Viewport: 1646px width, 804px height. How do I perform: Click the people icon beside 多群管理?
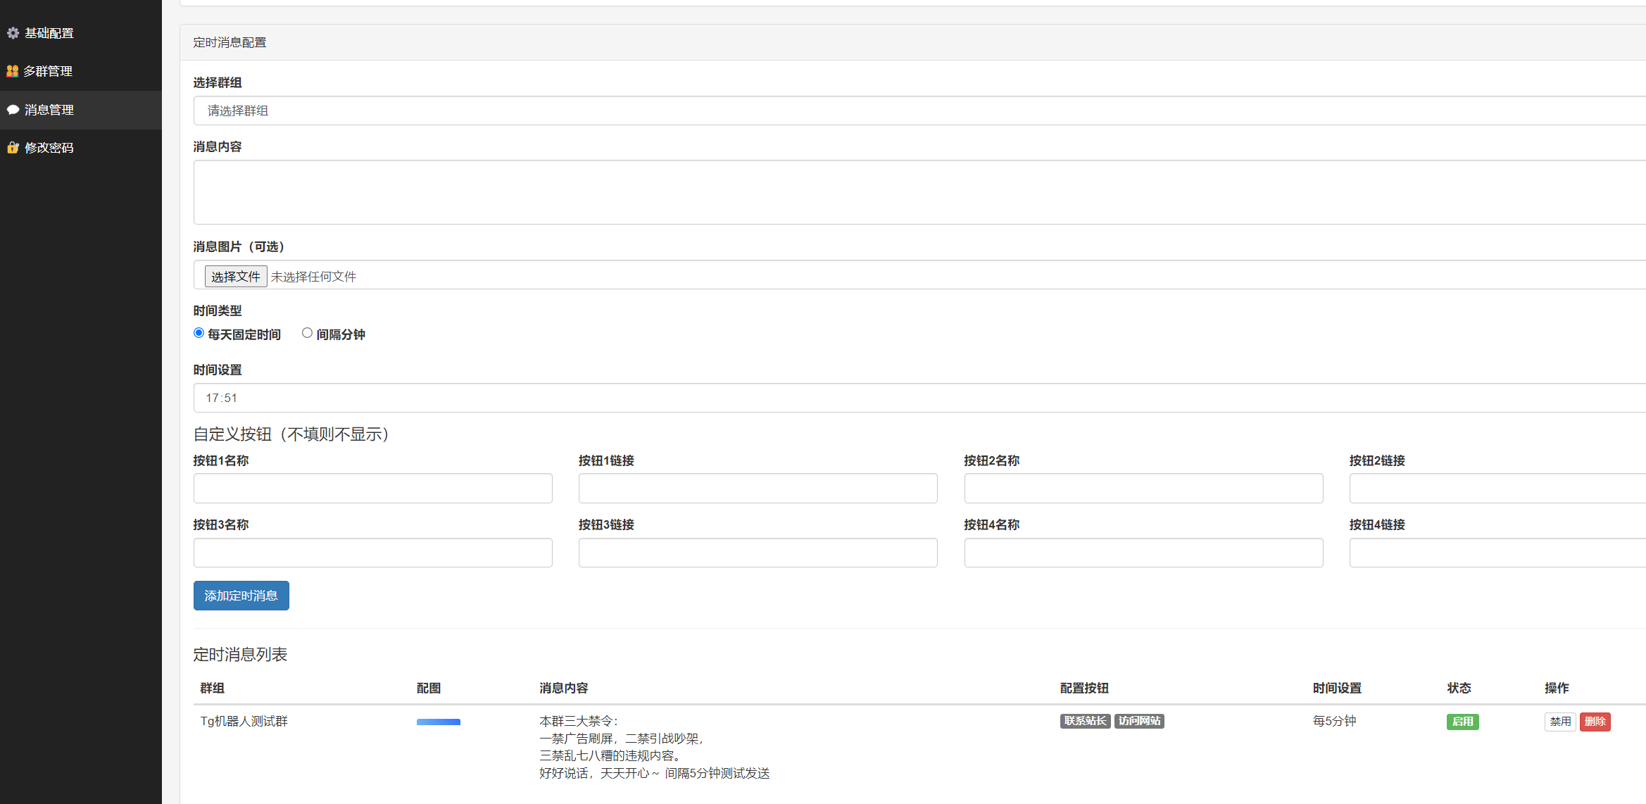13,71
